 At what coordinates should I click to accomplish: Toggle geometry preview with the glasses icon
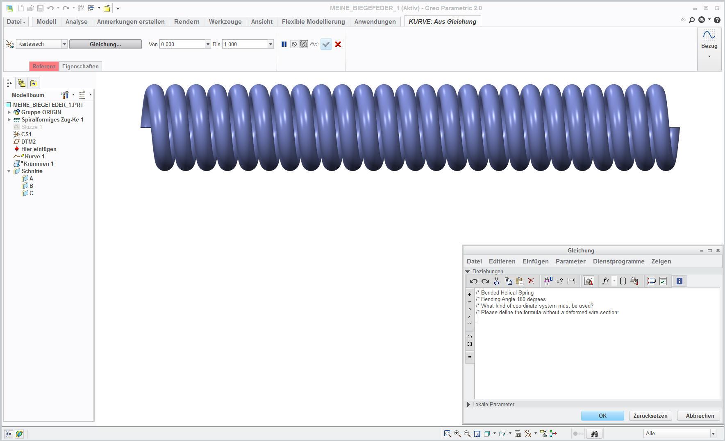314,44
